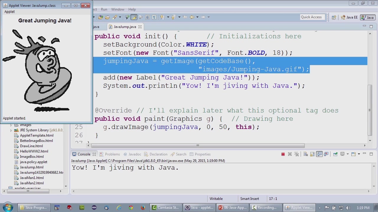This screenshot has width=378, height=212.
Task: Maximize the editor area
Action: [371, 26]
